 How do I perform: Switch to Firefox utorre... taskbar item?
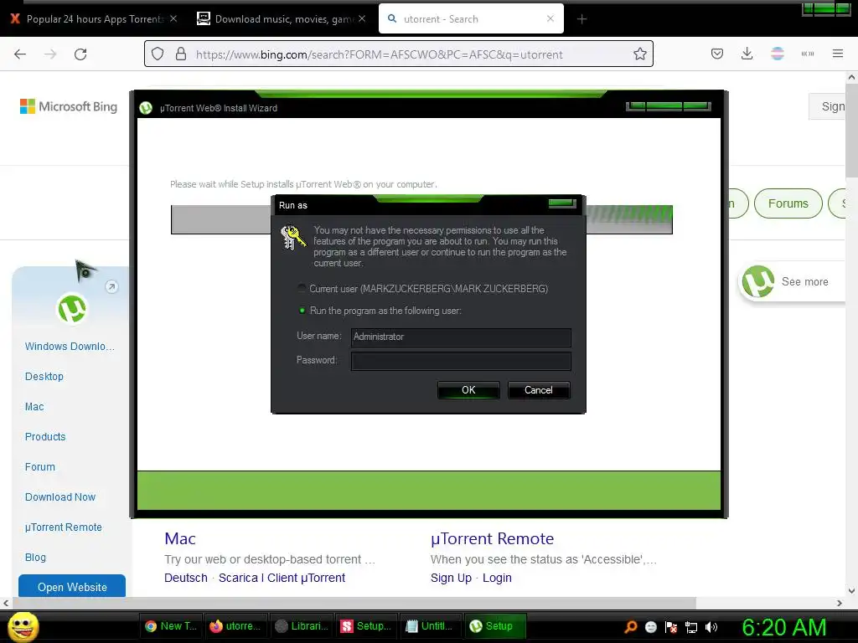click(237, 626)
